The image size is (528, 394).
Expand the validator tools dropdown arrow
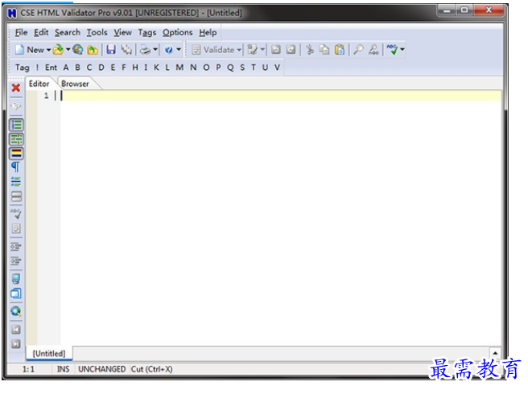[262, 50]
